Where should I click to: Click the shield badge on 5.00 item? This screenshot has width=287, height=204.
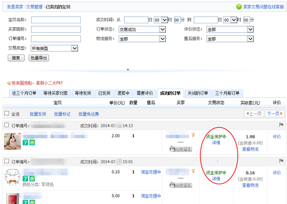point(32,202)
